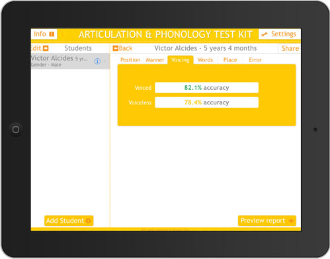Open the Place tab
This screenshot has height=259, width=330.
(230, 60)
